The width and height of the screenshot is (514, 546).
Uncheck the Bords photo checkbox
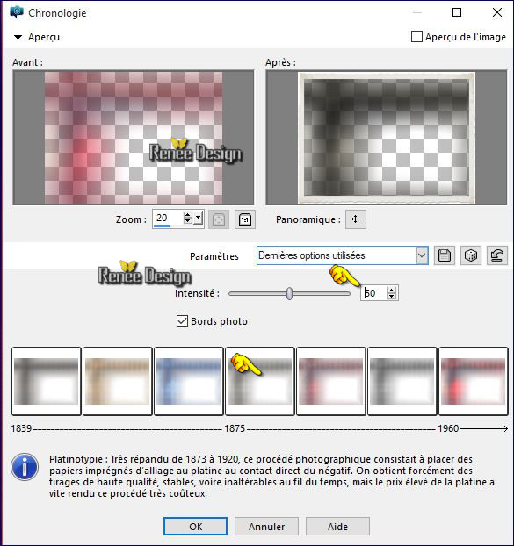(x=182, y=320)
